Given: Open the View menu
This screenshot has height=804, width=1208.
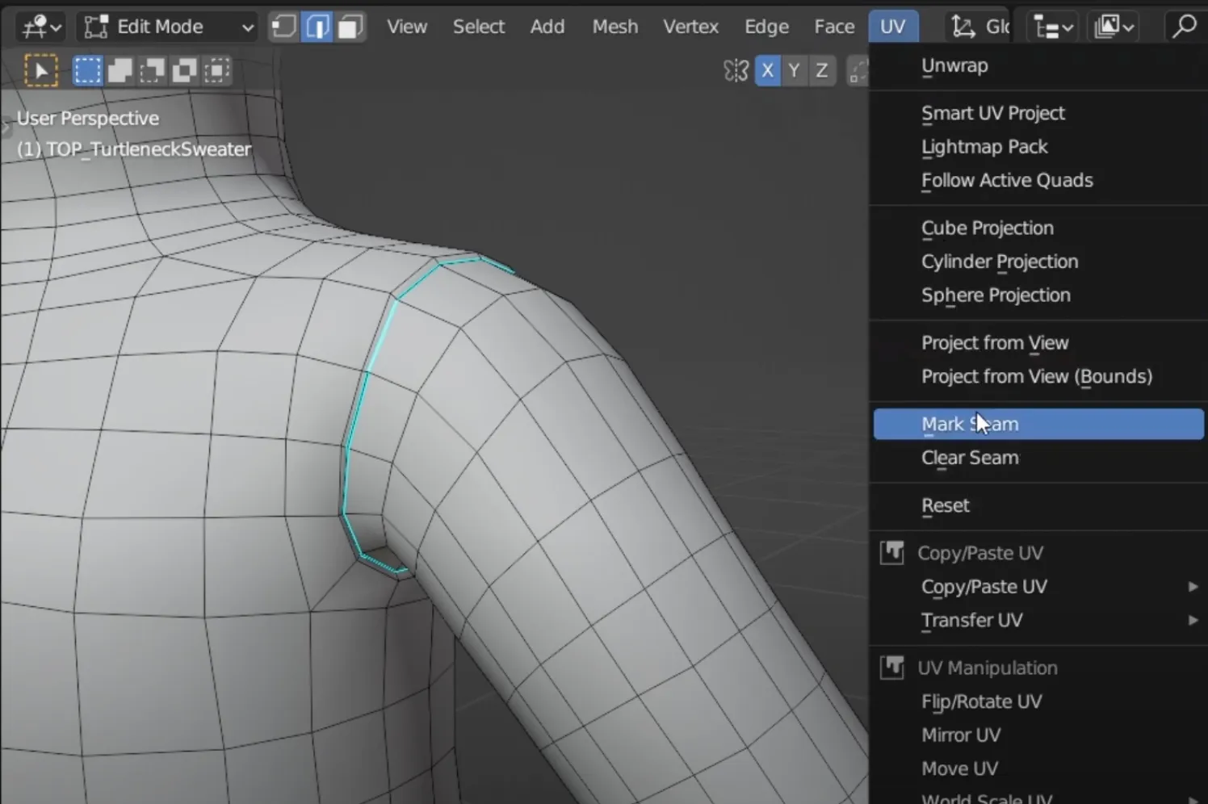Looking at the screenshot, I should pos(407,27).
